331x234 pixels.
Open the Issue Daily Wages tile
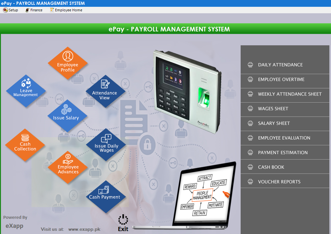106,144
